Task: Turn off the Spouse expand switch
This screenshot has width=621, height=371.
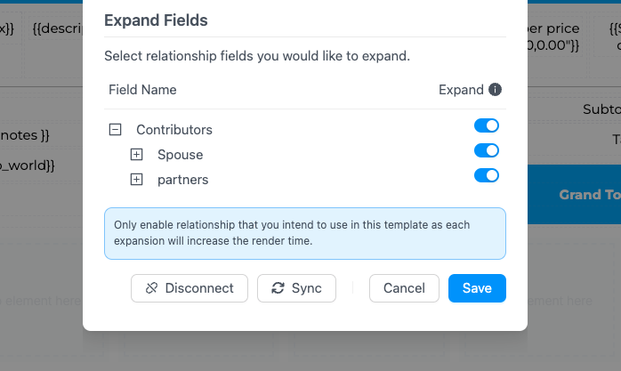Action: pyautogui.click(x=487, y=151)
